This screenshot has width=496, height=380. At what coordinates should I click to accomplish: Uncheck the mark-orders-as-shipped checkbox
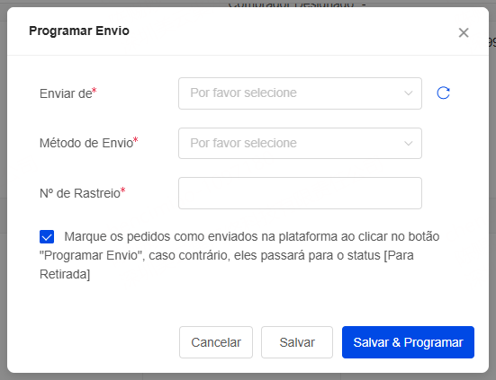pos(47,236)
